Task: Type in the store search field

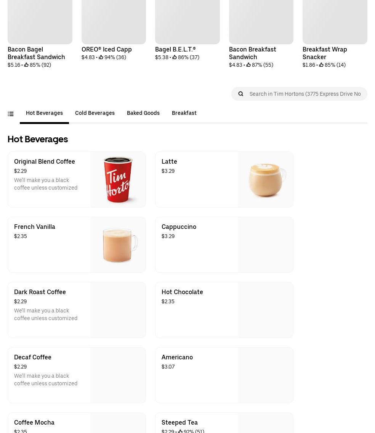Action: [x=305, y=94]
